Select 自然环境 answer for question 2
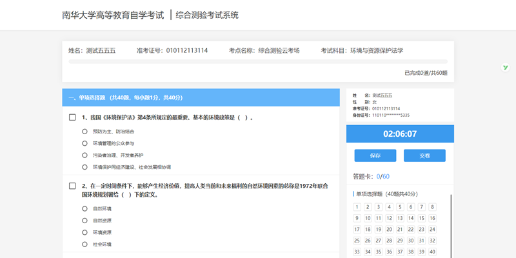516x258 pixels. click(x=84, y=208)
